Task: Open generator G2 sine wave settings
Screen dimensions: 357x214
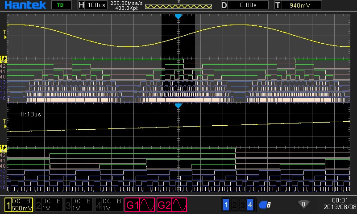Action: 172,205
